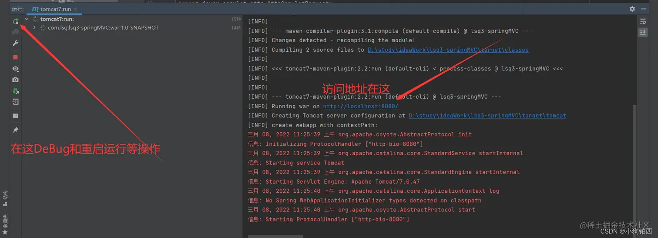Image resolution: width=658 pixels, height=238 pixels.
Task: Click 'create webapp with contextPath:' line
Action: (313, 125)
